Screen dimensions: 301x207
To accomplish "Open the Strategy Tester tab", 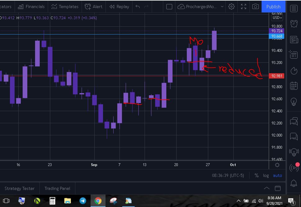I will [20, 188].
